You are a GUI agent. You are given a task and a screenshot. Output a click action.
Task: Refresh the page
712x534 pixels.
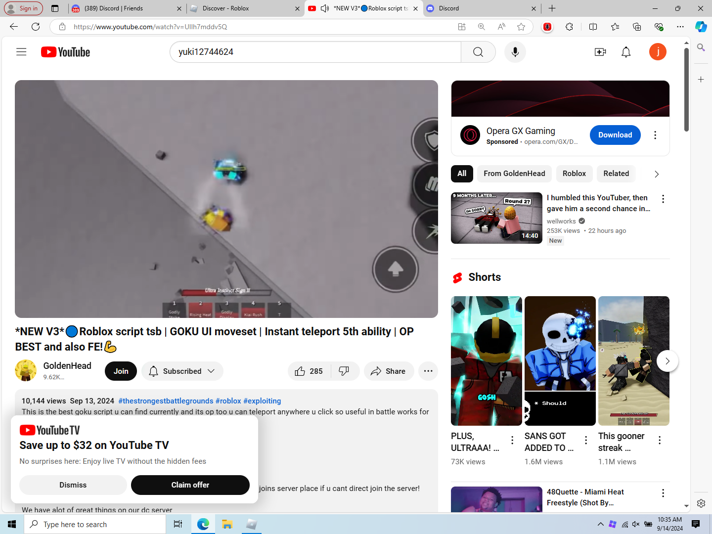(36, 27)
